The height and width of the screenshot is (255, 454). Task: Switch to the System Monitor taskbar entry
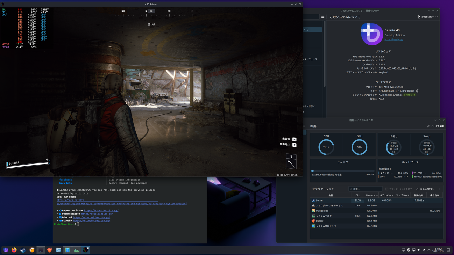click(76, 250)
